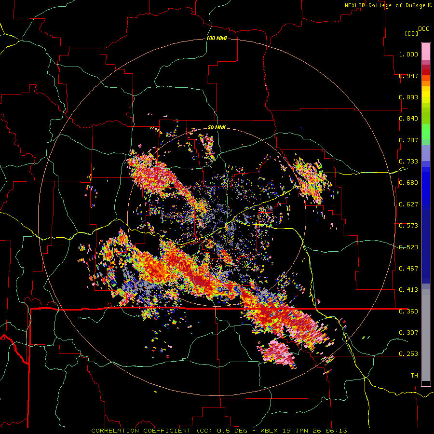Pick the light pink segment of the color bar
This screenshot has width=434, height=434.
426,51
